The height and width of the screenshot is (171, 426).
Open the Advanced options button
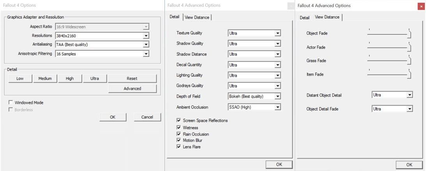point(132,88)
